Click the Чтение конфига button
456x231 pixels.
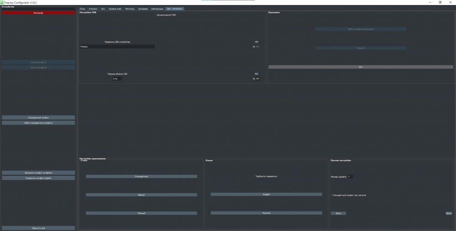point(38,62)
